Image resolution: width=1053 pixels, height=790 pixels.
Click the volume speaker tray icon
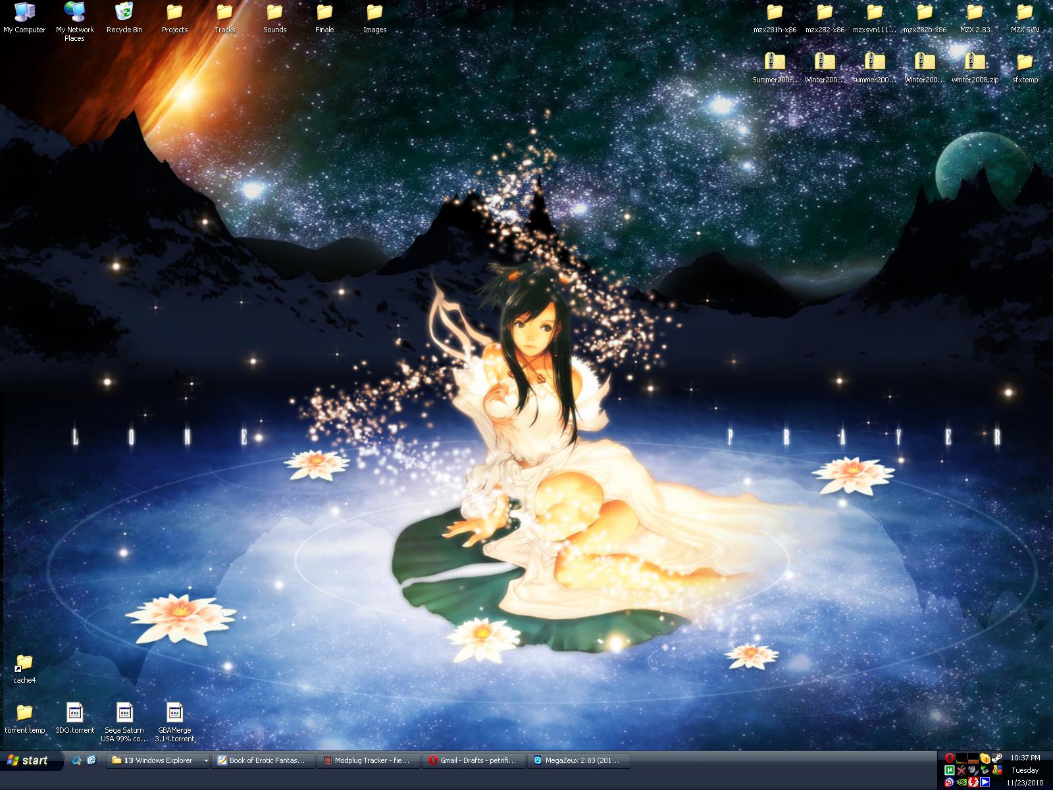tap(973, 770)
